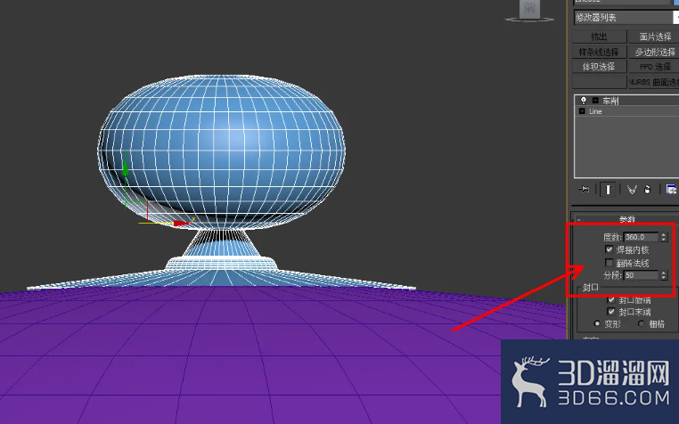
Task: Open the Configure Modifier Sets icon
Action: tap(671, 189)
